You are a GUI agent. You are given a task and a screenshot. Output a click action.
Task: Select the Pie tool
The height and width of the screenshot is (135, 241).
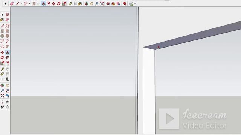7,46
